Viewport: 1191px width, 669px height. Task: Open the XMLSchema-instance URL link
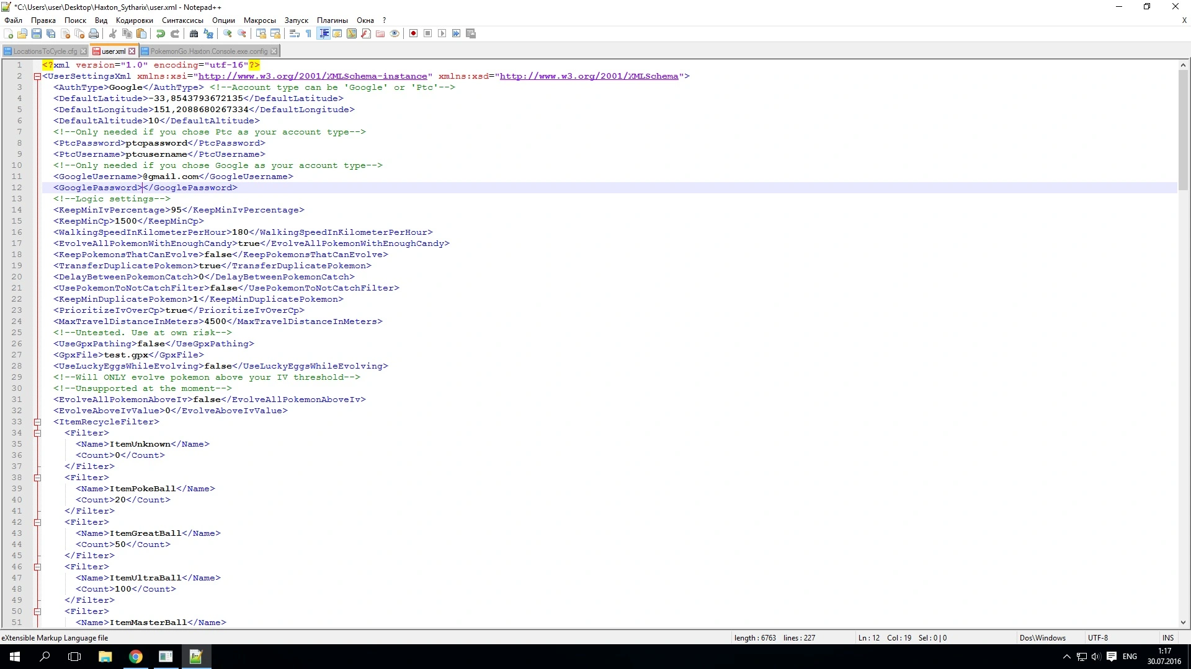click(x=313, y=76)
